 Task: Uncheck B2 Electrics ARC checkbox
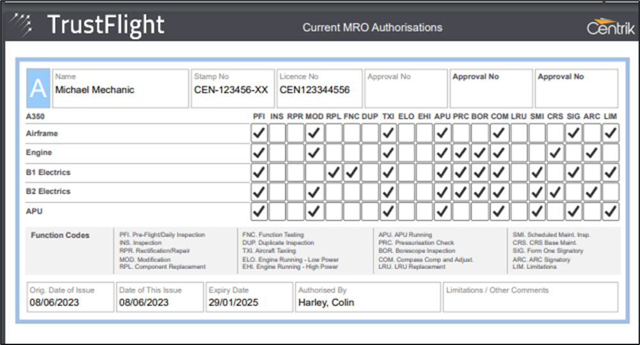coord(592,192)
